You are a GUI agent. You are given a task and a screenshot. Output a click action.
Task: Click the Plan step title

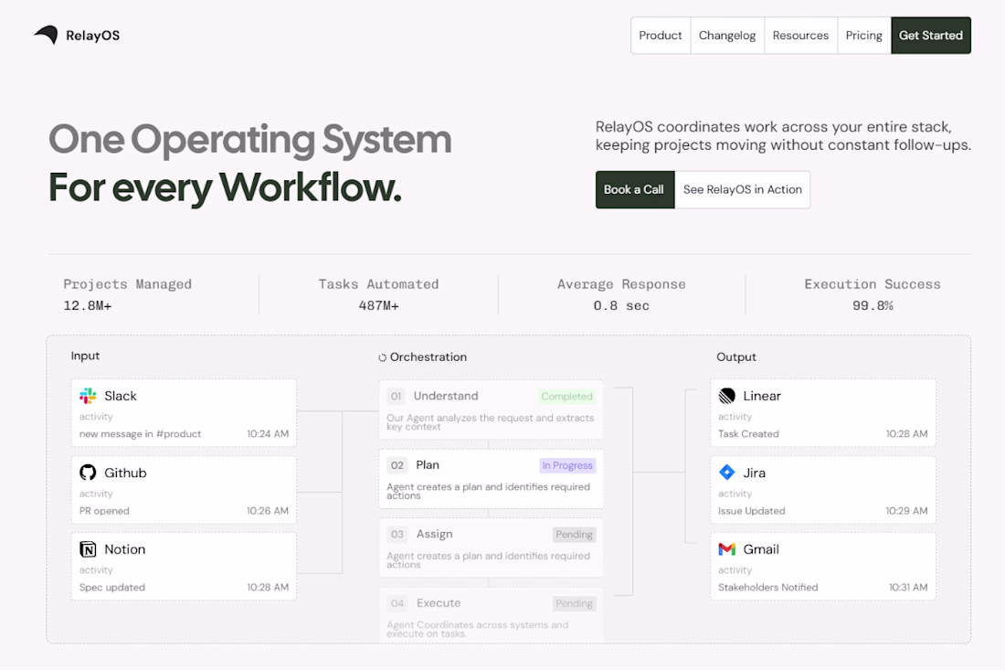point(428,465)
